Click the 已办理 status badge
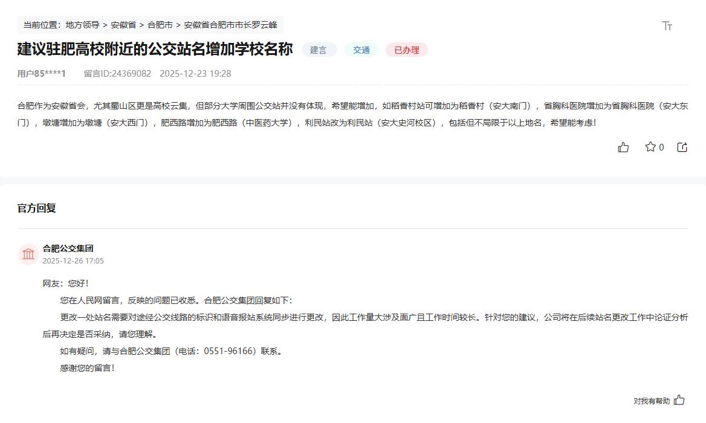 click(x=406, y=50)
